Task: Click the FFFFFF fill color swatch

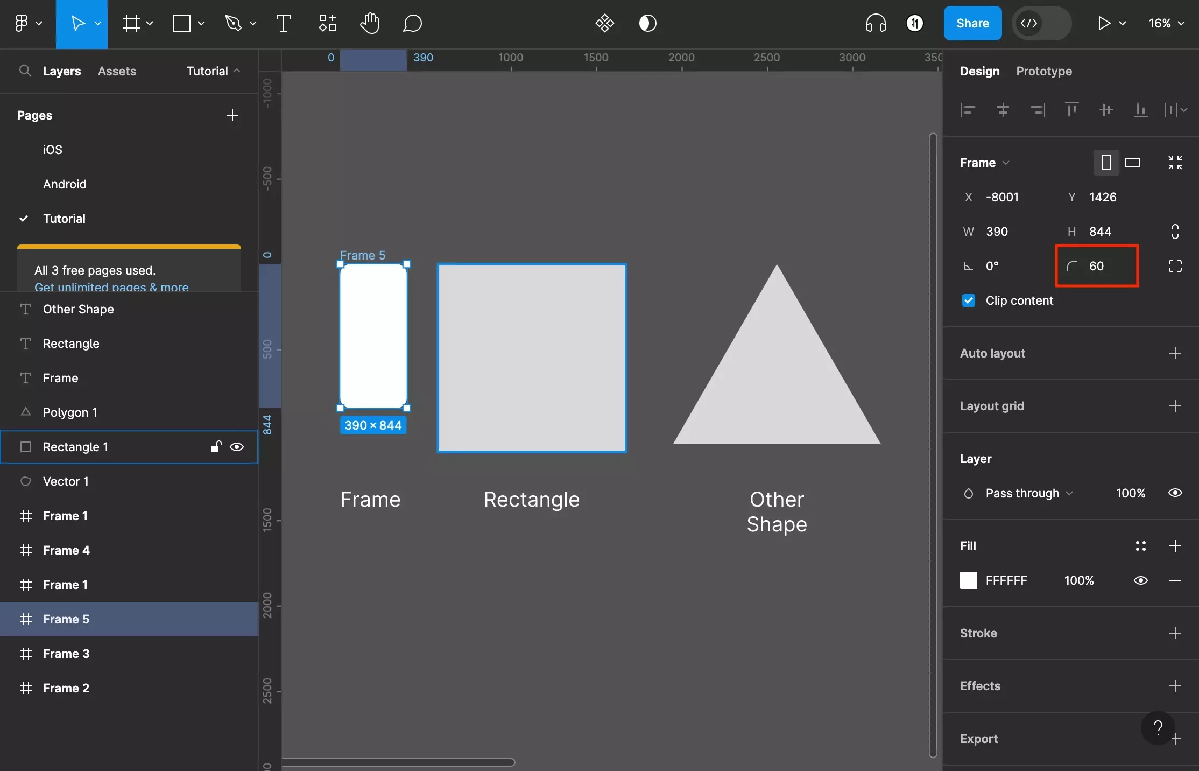Action: tap(968, 579)
